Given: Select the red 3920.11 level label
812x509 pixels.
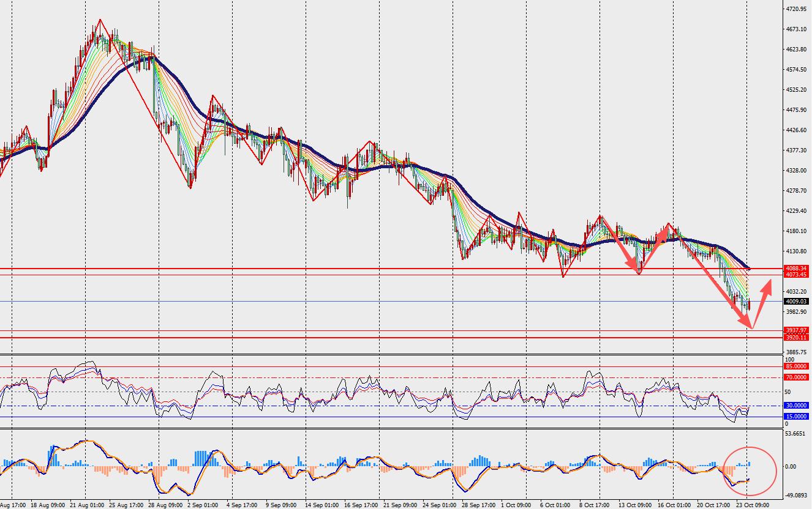Looking at the screenshot, I should (796, 338).
